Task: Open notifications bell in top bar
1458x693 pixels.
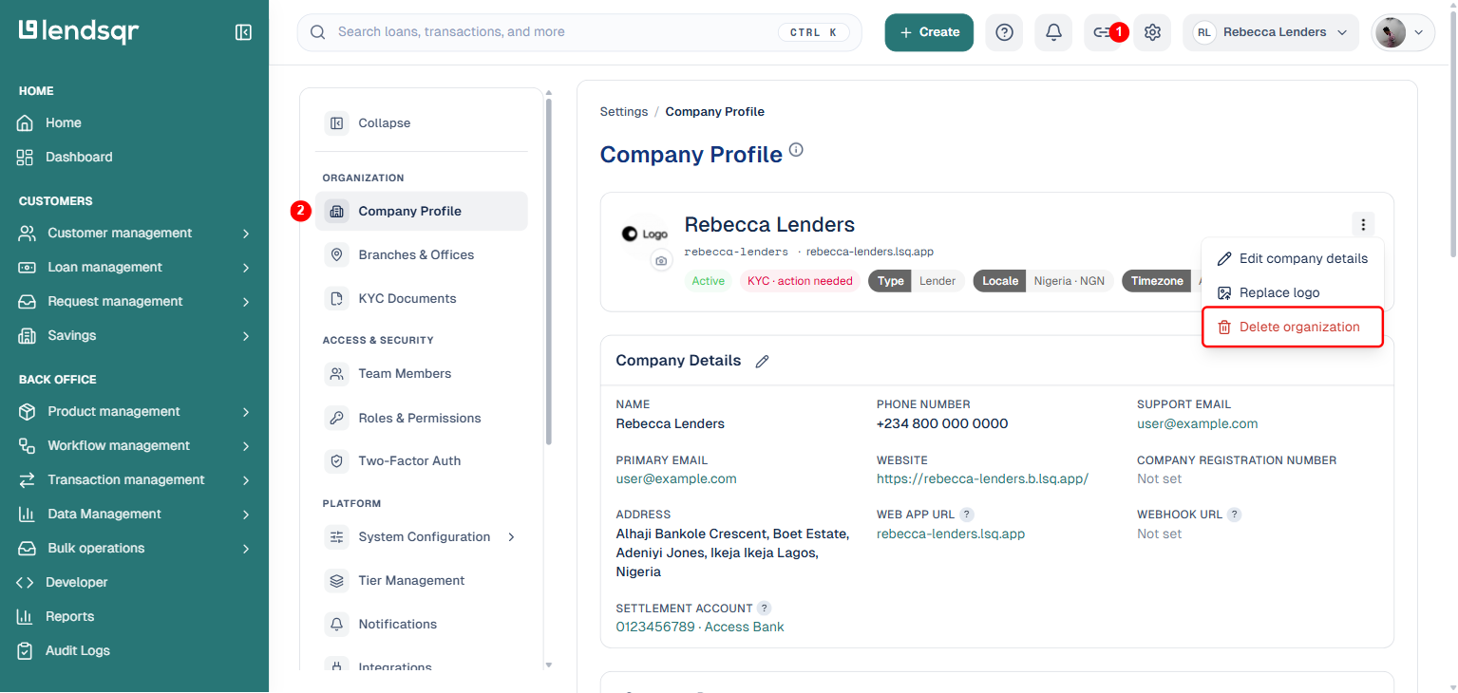Action: [1053, 32]
